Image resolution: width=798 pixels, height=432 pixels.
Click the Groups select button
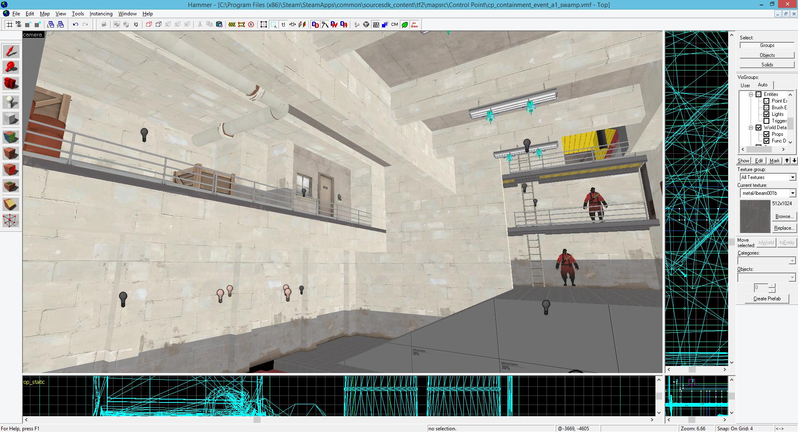point(767,45)
